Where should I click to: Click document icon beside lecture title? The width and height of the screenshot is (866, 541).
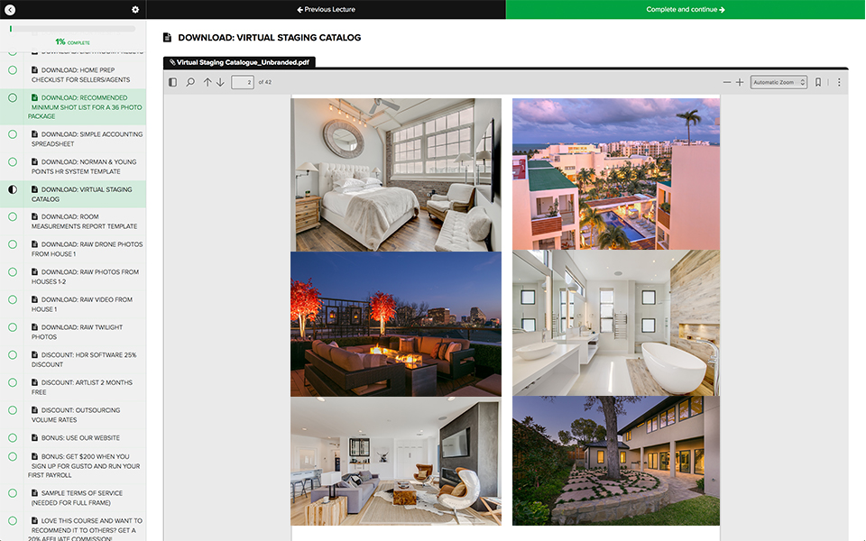(168, 38)
